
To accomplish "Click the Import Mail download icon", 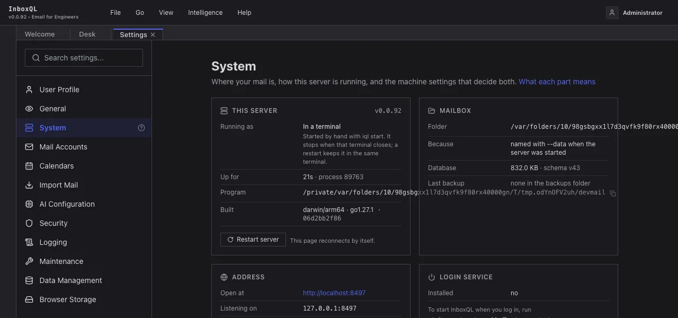I will [29, 185].
